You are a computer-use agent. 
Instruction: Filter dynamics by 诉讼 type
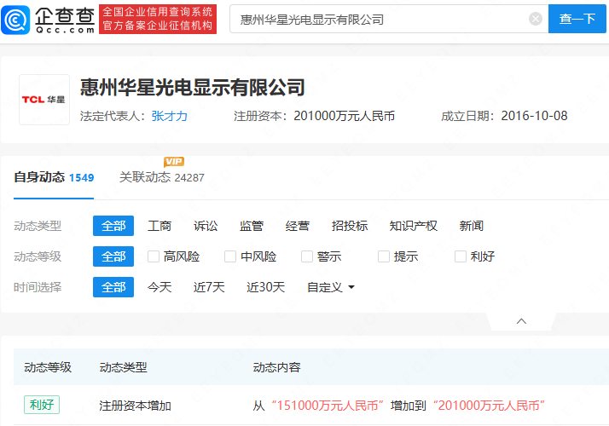(x=206, y=226)
